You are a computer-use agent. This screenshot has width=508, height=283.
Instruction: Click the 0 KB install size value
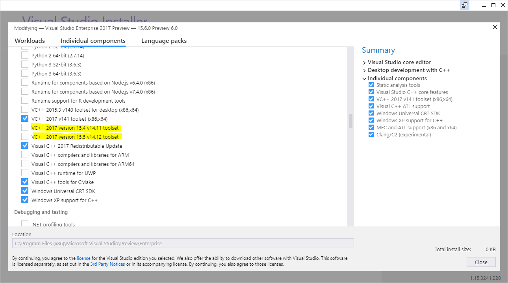pos(490,250)
